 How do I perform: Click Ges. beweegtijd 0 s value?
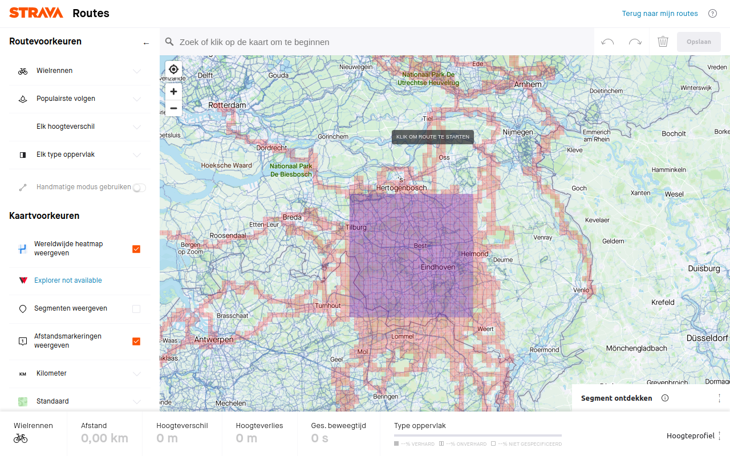point(319,438)
